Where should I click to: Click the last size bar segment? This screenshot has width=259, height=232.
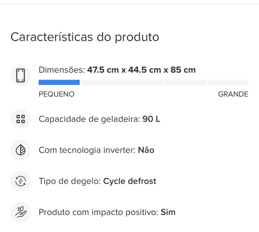click(x=228, y=82)
